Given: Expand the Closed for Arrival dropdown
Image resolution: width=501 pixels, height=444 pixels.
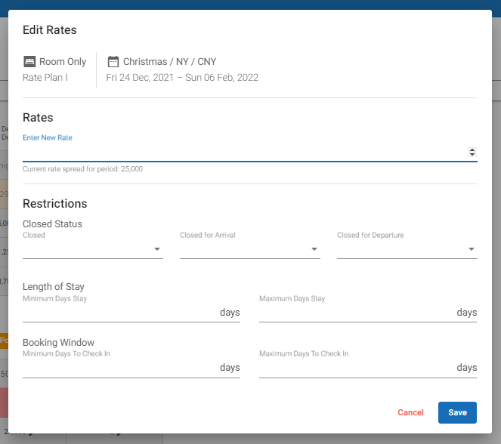Looking at the screenshot, I should [249, 249].
